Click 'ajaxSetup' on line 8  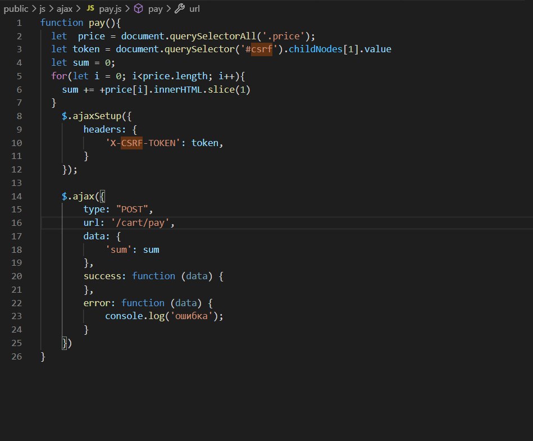(x=97, y=116)
